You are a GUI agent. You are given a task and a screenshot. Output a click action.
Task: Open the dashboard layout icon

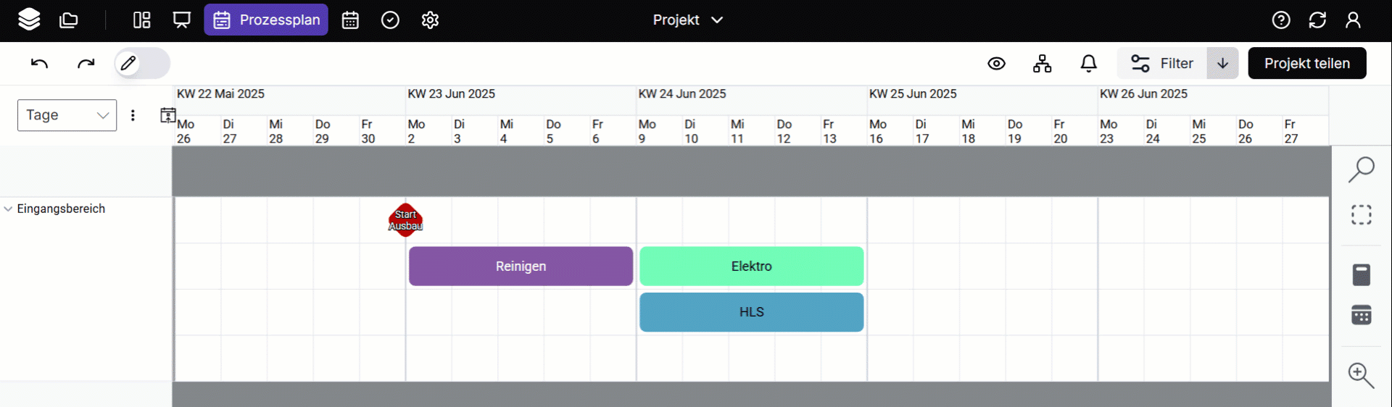(141, 20)
